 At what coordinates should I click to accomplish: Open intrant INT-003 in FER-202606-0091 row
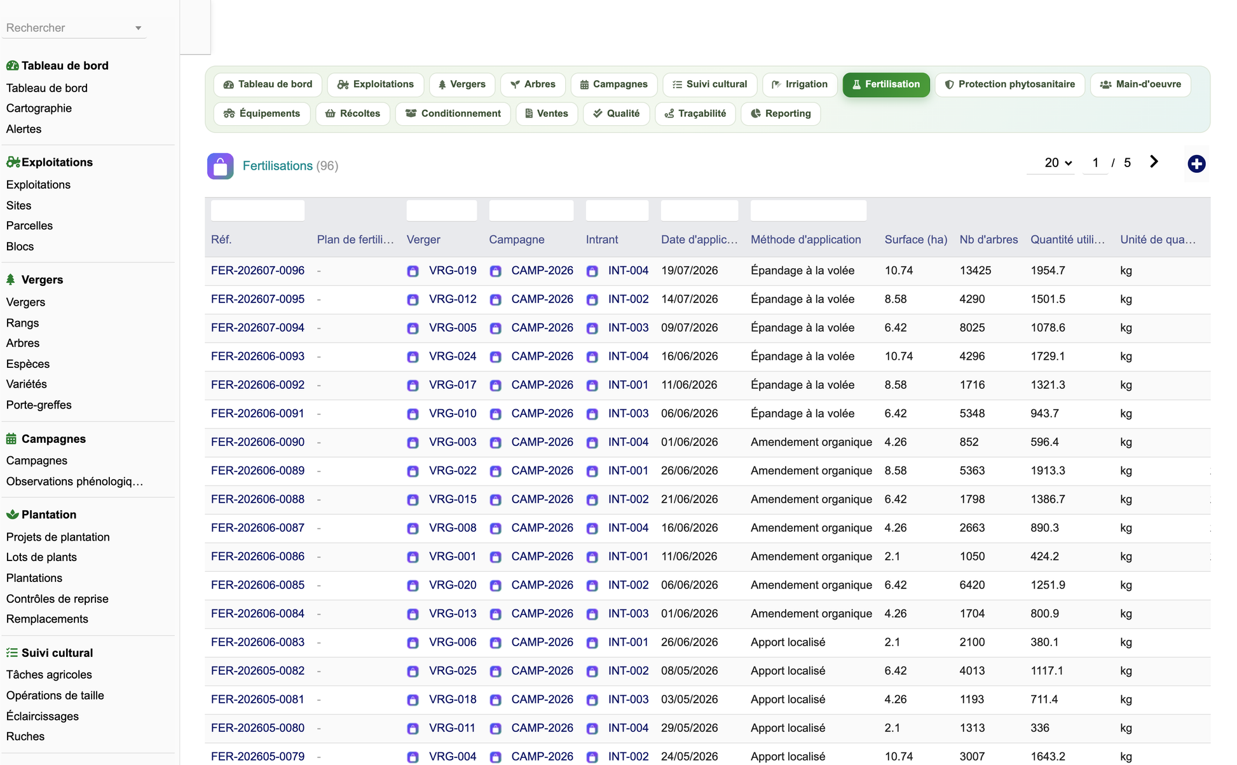click(x=628, y=414)
